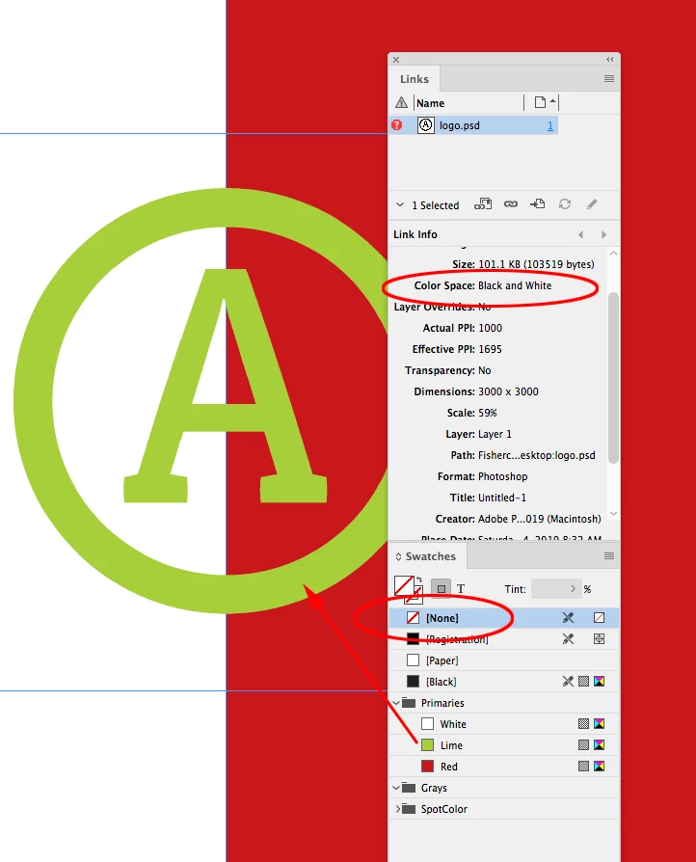
Task: Collapse the Grays color group
Action: 396,788
